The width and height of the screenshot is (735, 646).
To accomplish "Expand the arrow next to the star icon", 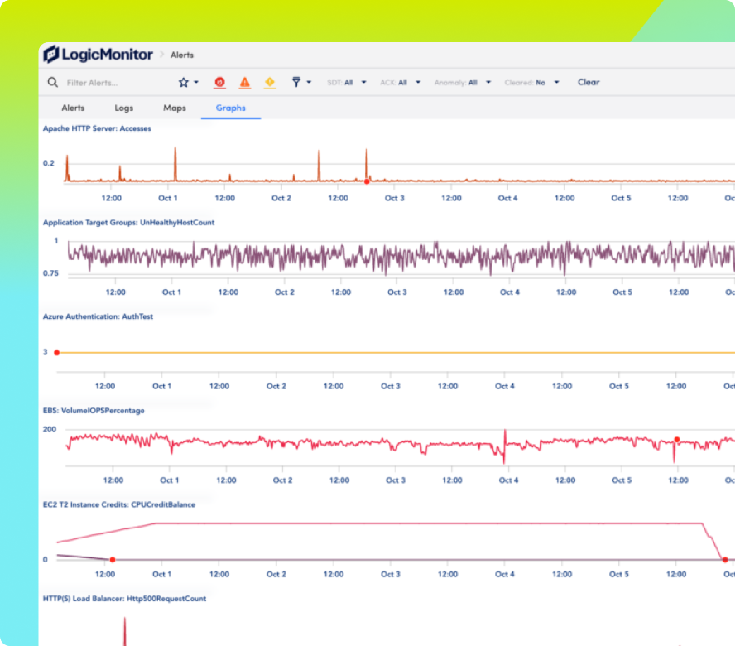I will (x=196, y=83).
